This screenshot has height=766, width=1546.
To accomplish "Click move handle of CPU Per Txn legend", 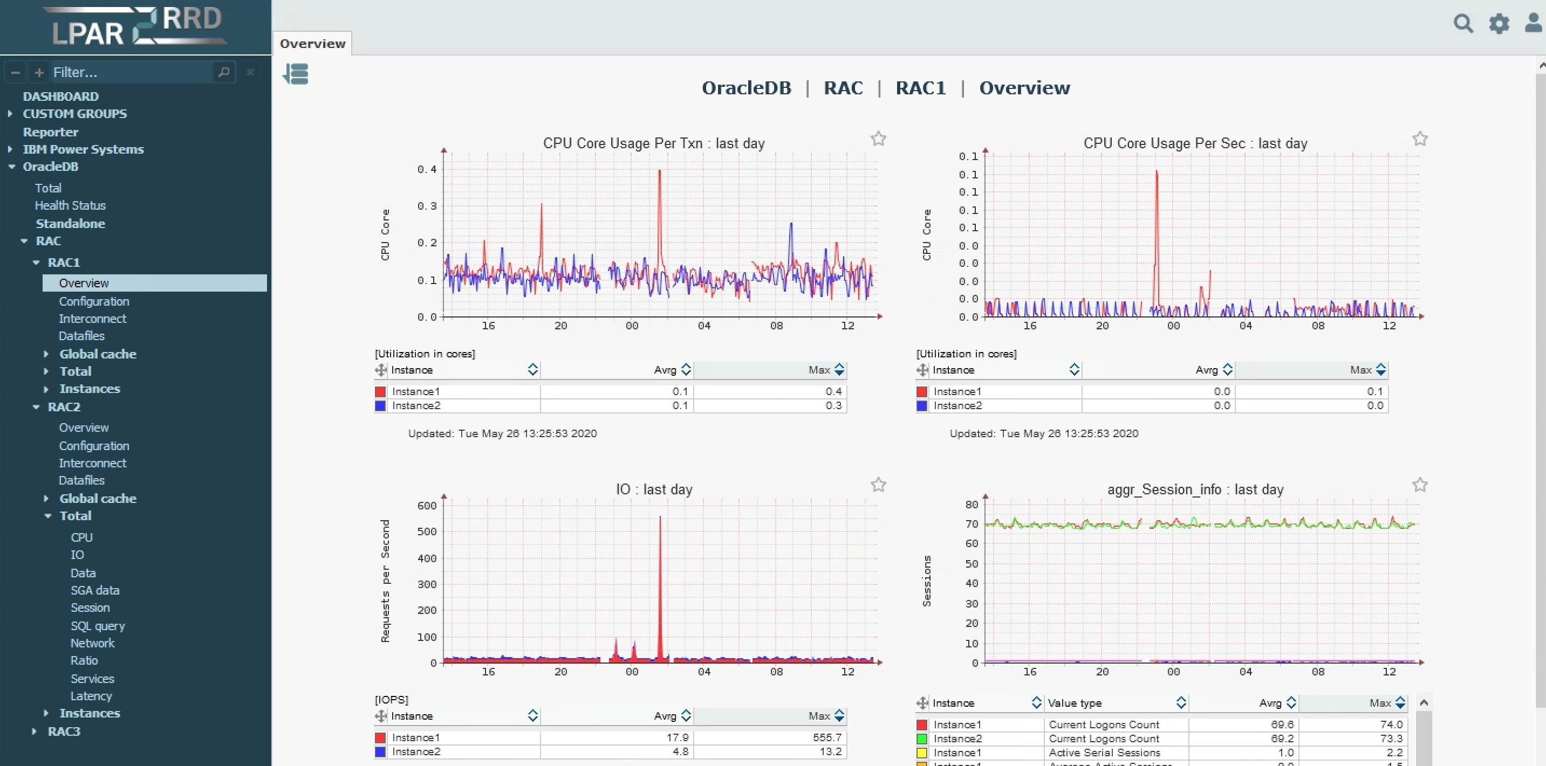I will click(380, 370).
